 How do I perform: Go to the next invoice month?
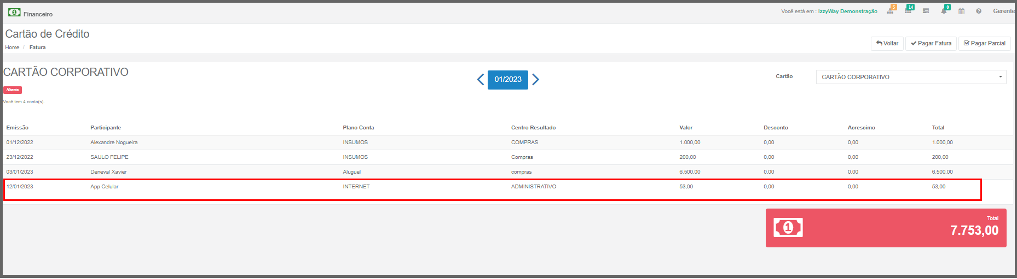coord(536,80)
